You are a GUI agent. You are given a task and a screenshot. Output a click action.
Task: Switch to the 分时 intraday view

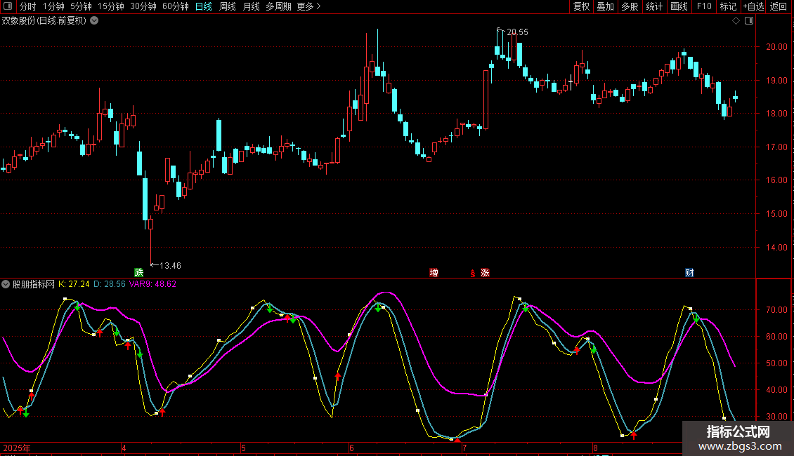point(27,7)
